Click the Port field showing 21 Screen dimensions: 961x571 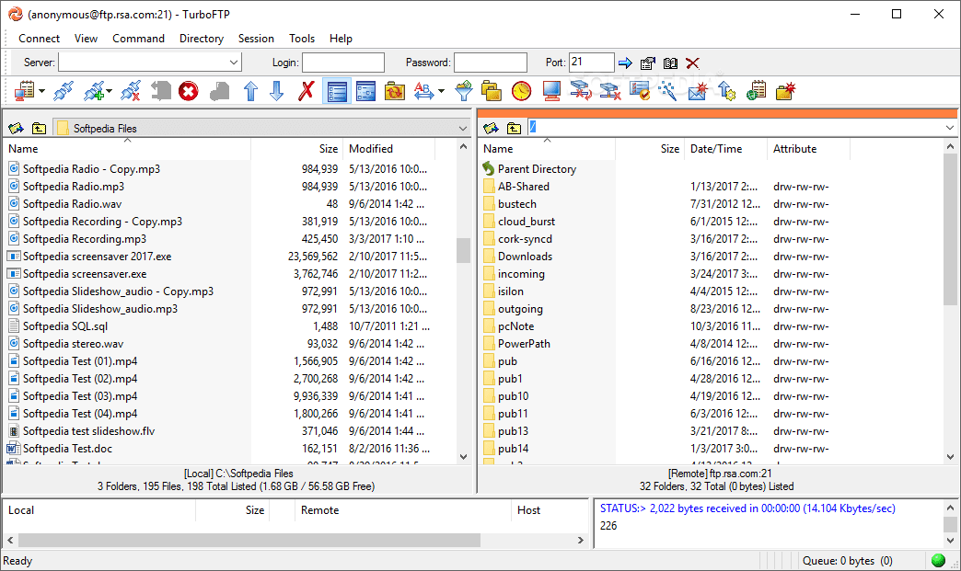pyautogui.click(x=592, y=63)
